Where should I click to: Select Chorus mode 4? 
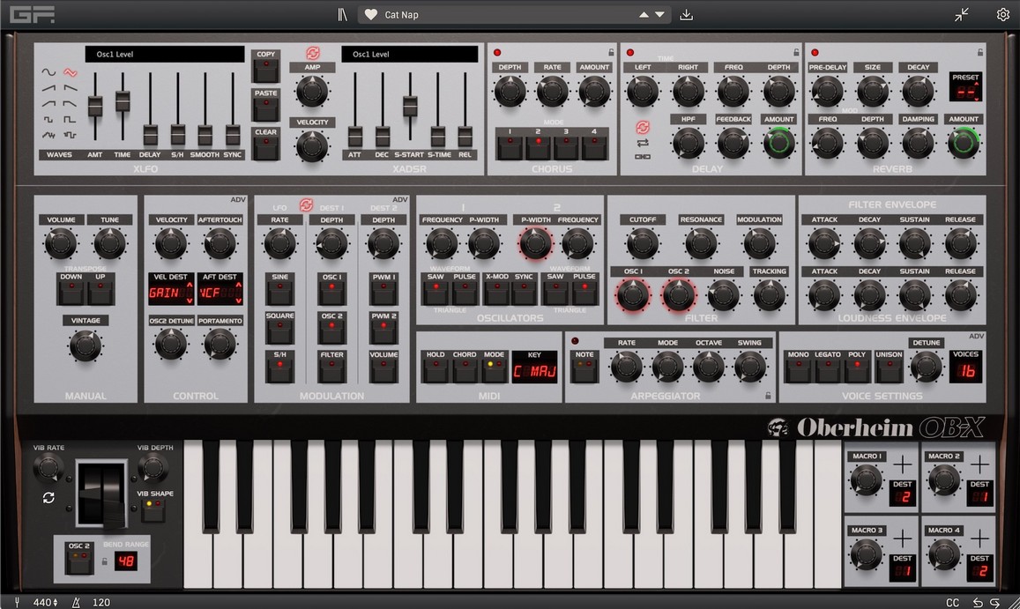click(594, 146)
